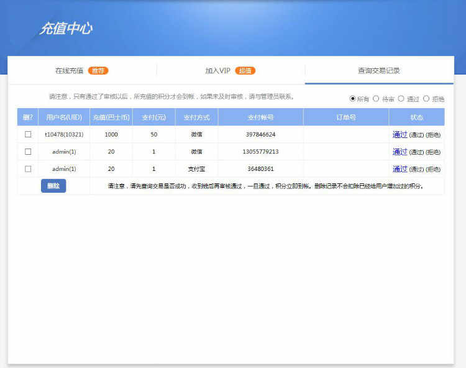Click (通过) action in 支付宝 row
Screen dimensions: 466x368
(416, 170)
